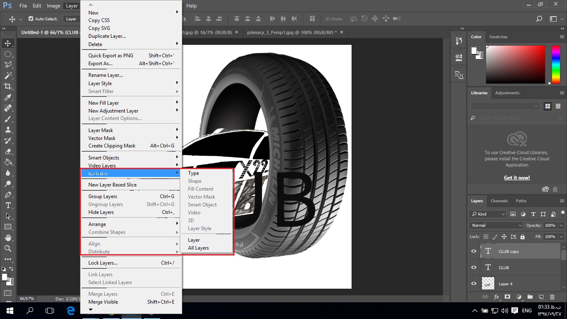The height and width of the screenshot is (319, 567).
Task: Open Layers panel flyout menu
Action: point(562,201)
